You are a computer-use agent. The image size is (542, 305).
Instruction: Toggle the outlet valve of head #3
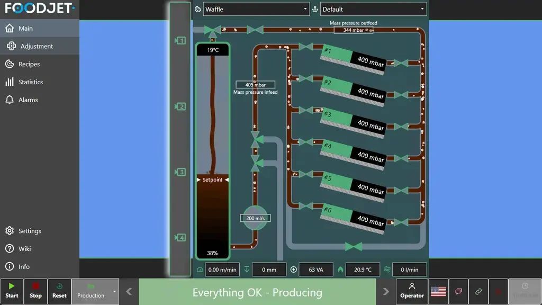tap(401, 127)
